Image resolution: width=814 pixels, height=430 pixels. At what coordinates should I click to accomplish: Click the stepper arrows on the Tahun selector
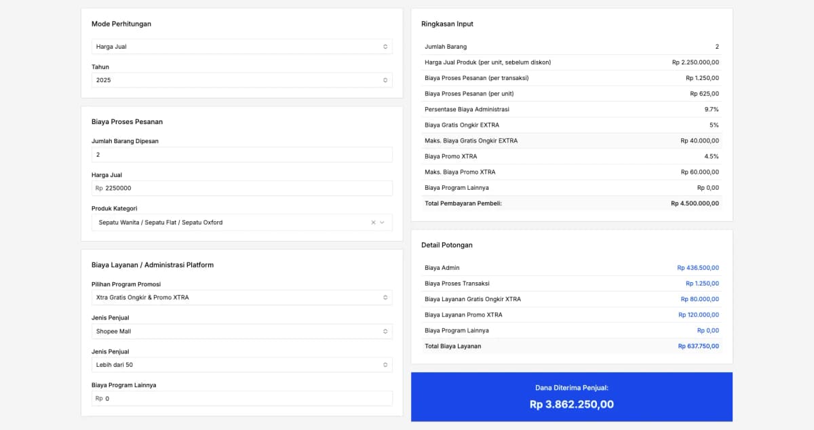pos(385,79)
